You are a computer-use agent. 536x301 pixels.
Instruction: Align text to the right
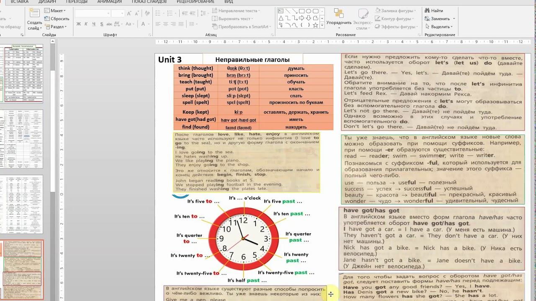coord(173,24)
